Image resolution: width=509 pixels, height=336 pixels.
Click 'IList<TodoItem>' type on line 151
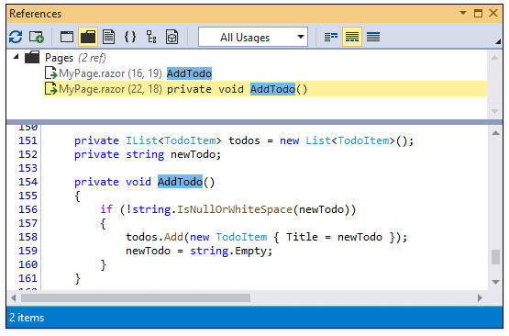coord(173,140)
